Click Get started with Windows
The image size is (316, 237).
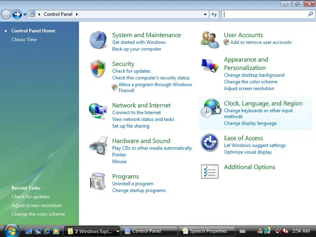click(139, 42)
